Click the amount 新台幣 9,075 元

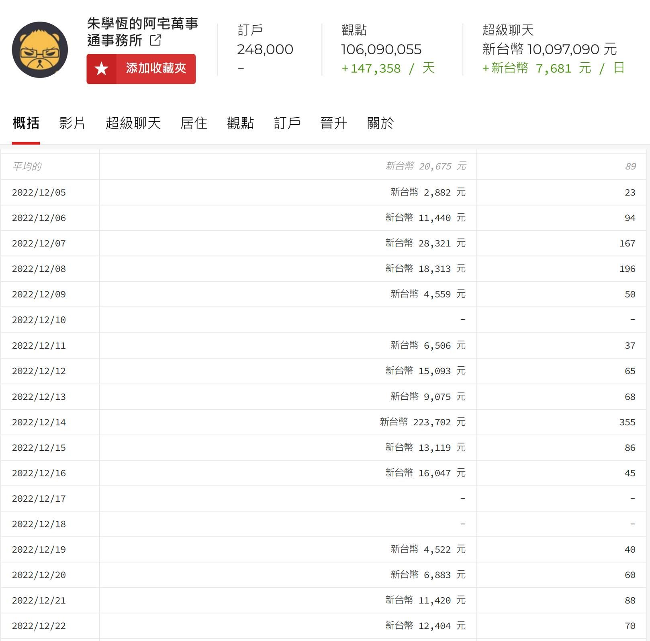(428, 397)
